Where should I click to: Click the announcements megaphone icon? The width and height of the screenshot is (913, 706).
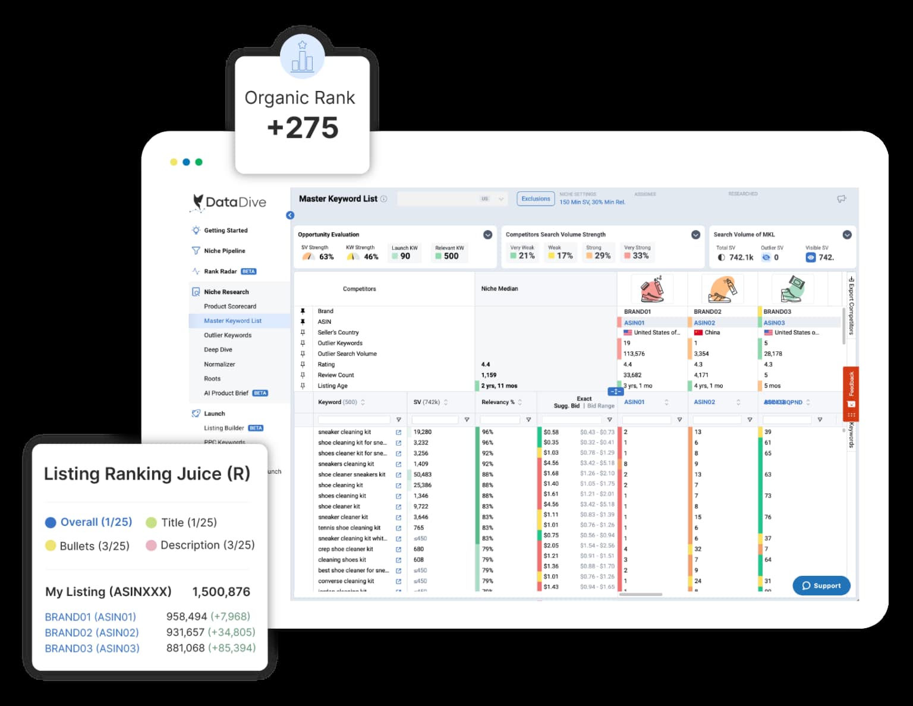coord(842,199)
